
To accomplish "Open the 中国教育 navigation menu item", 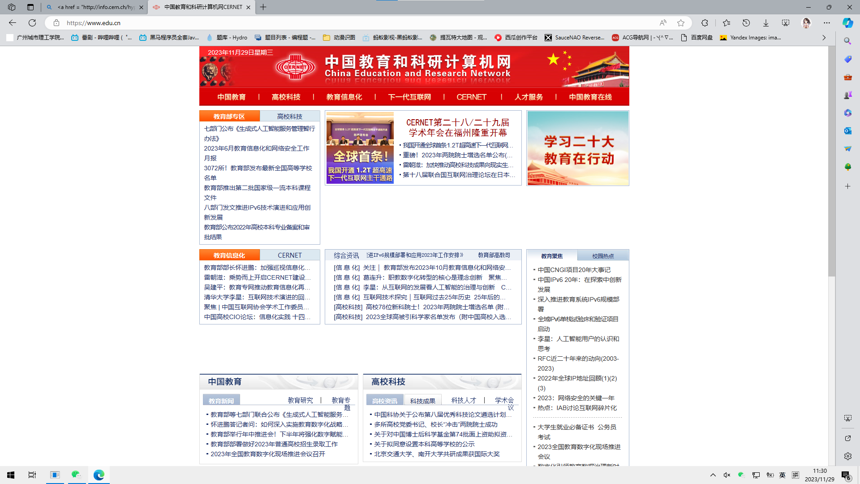I will tap(232, 97).
